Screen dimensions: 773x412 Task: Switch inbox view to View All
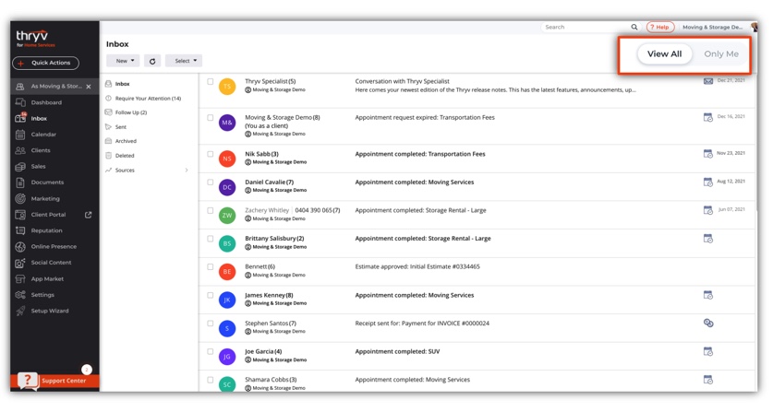coord(664,54)
